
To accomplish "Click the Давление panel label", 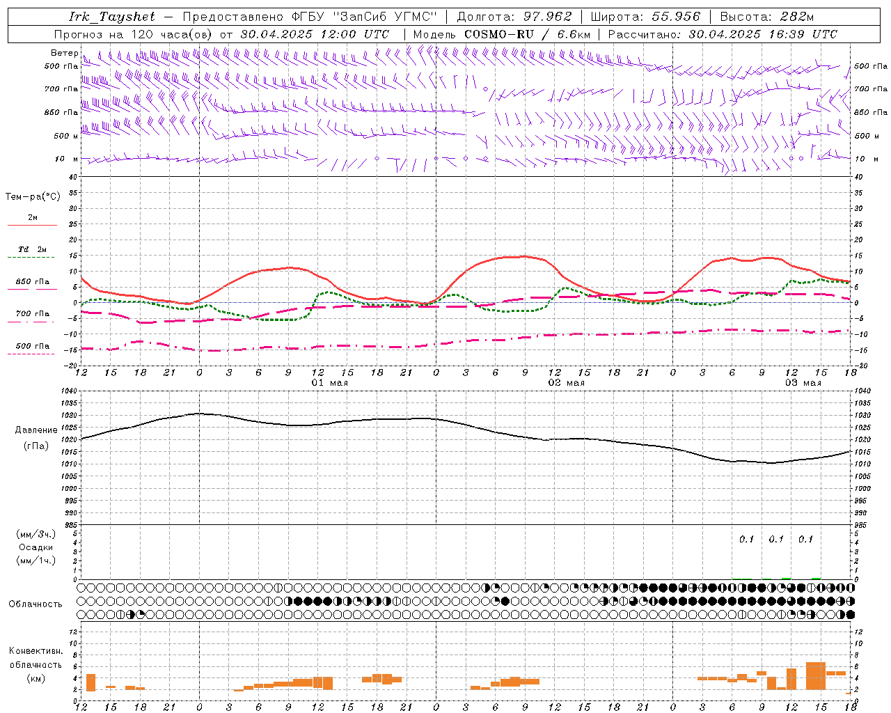I will [x=36, y=430].
